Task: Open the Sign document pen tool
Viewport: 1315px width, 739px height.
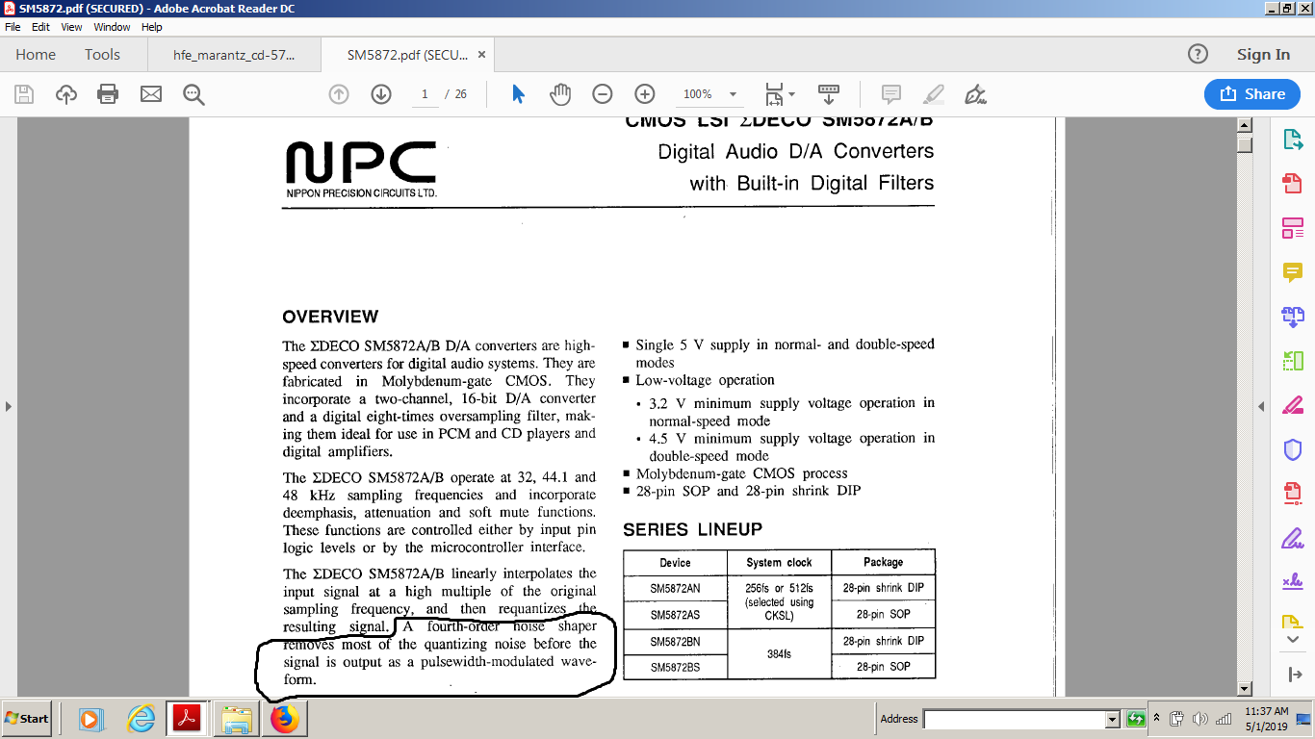Action: click(976, 94)
